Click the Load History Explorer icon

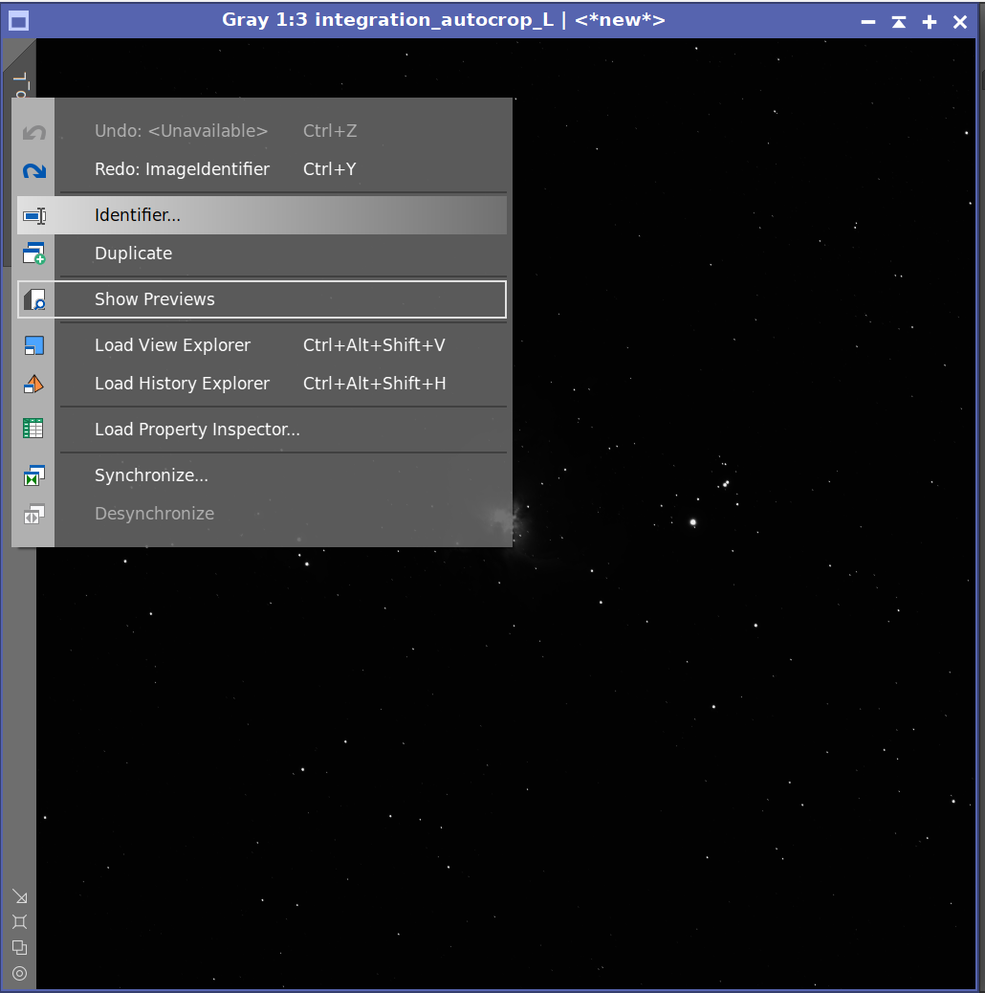(34, 385)
